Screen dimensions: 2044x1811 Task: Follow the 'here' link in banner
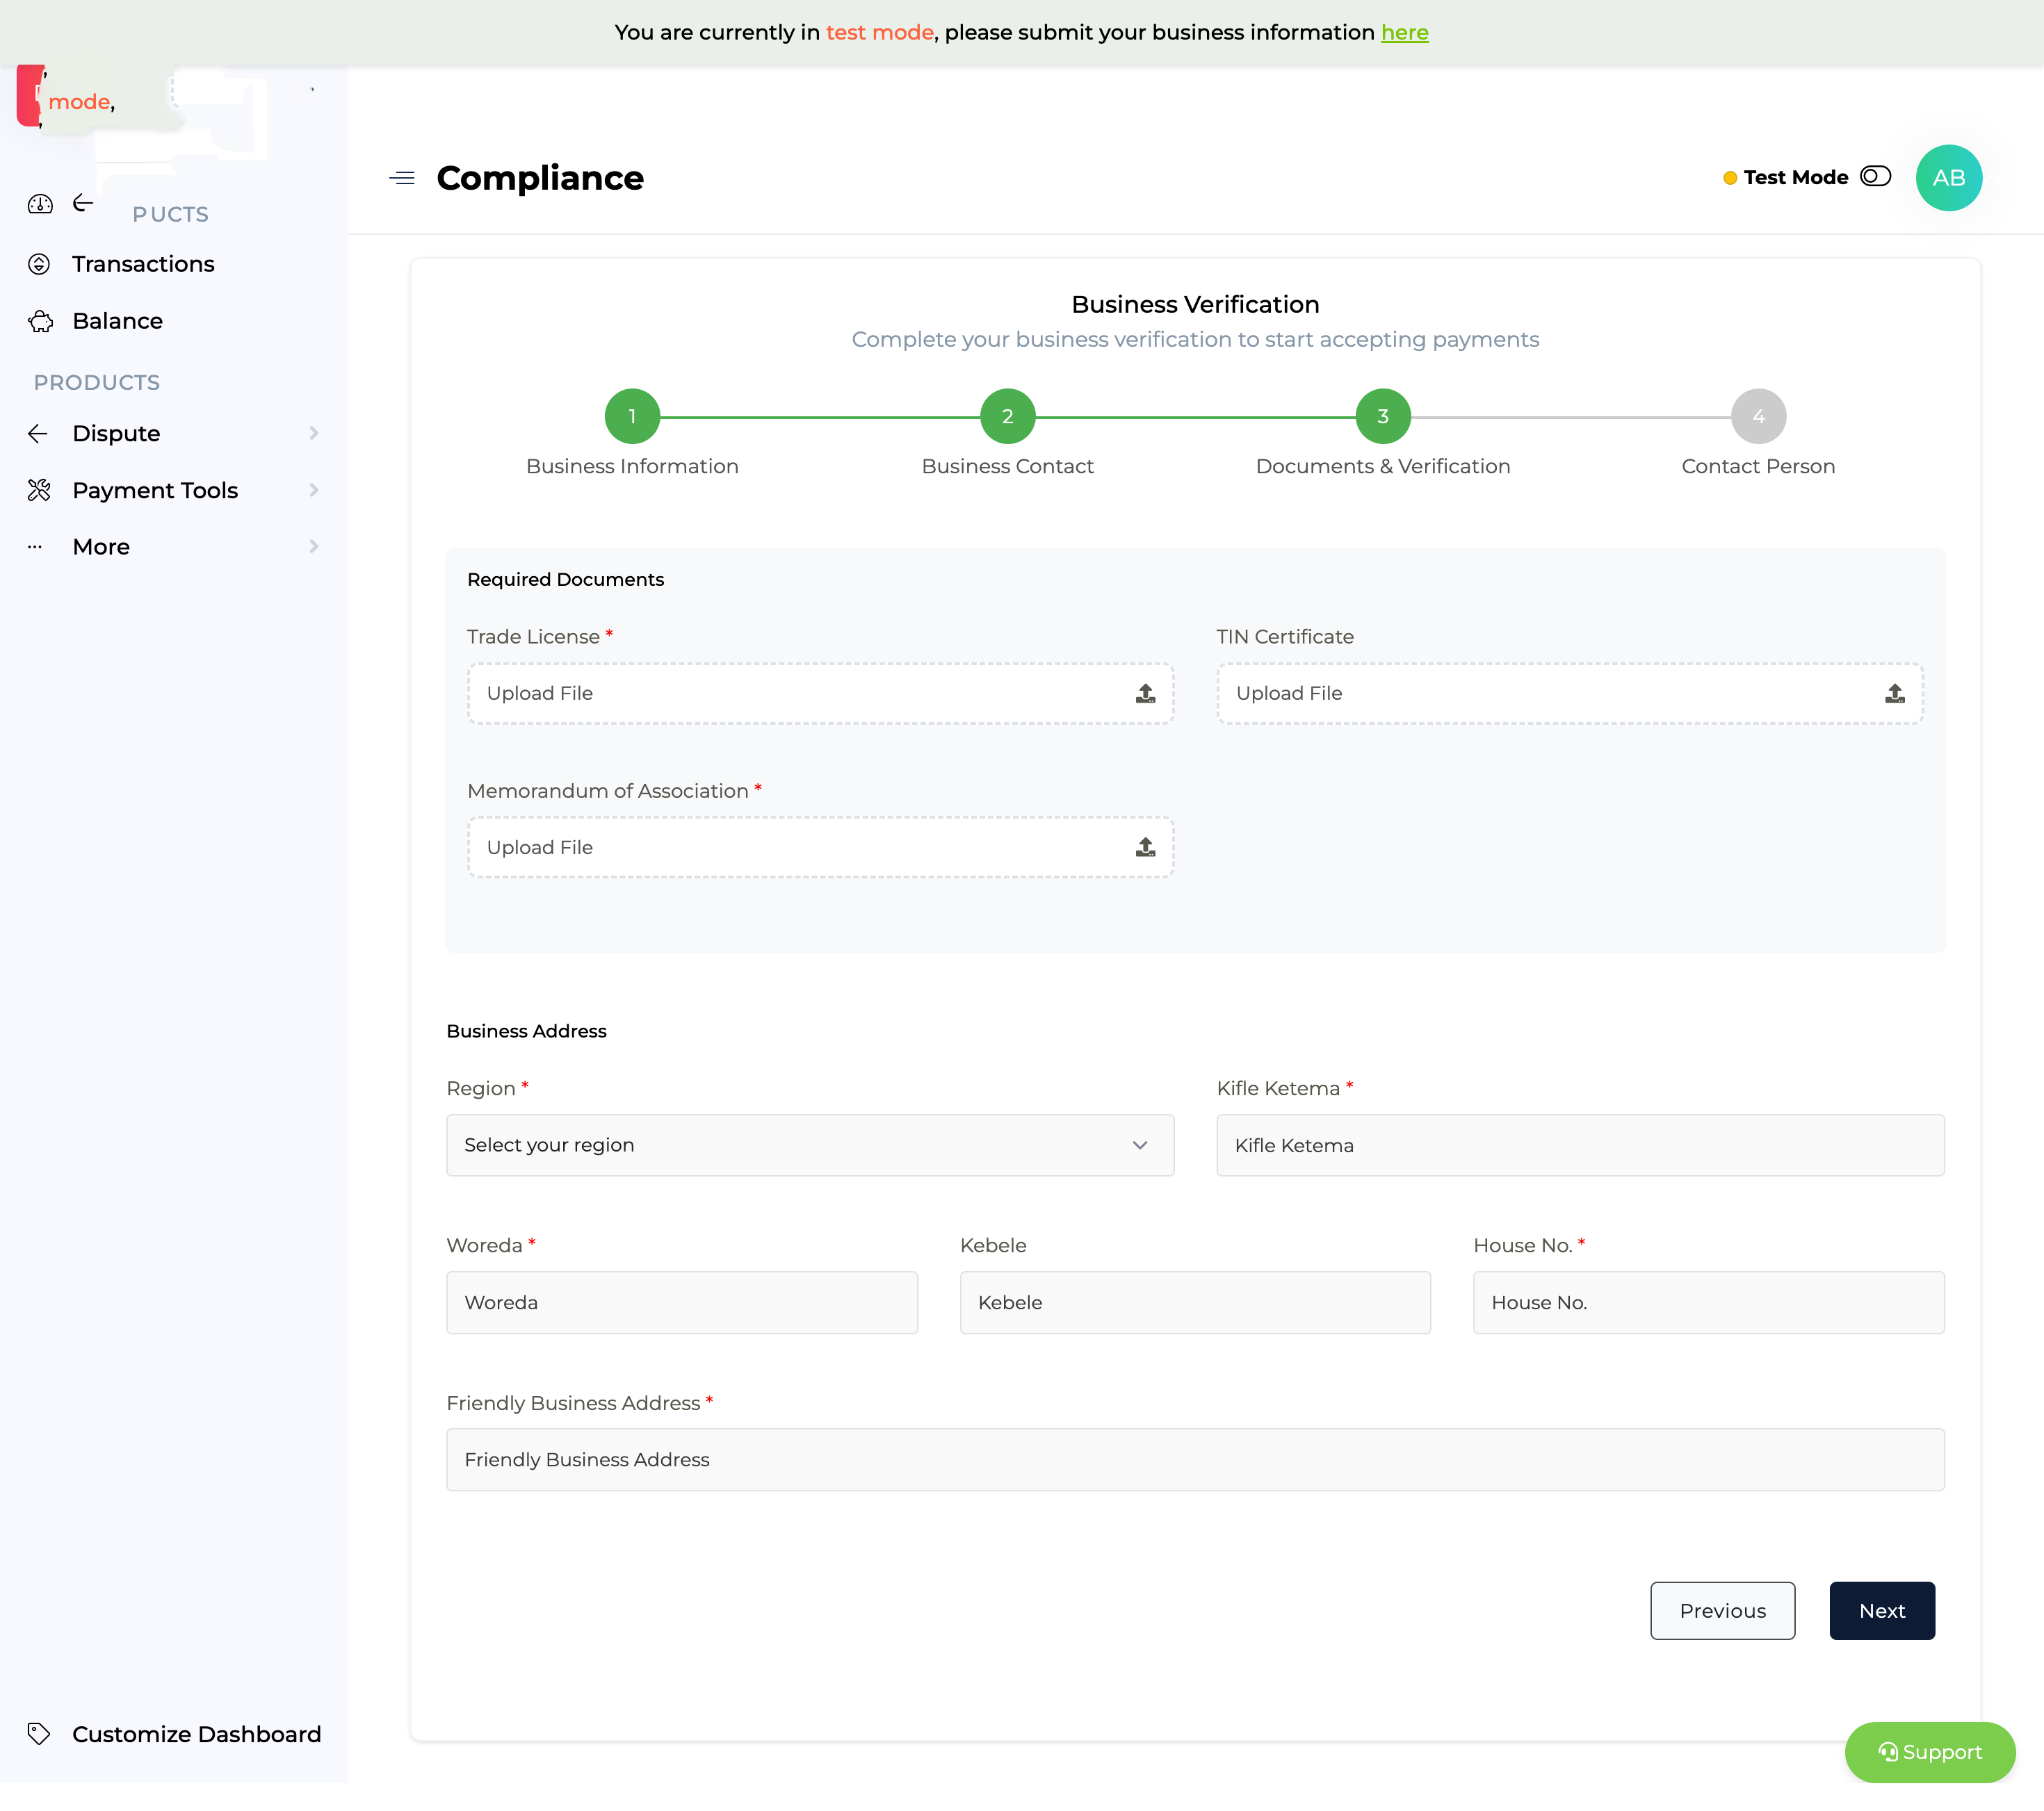(x=1404, y=33)
